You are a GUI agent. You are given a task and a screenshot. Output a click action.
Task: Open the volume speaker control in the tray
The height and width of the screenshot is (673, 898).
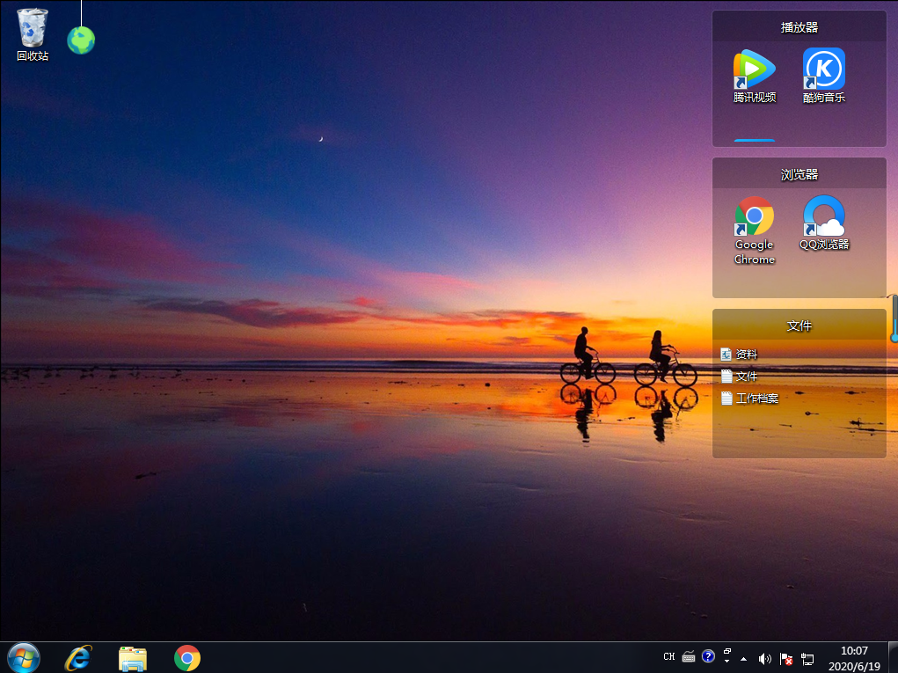click(x=763, y=658)
